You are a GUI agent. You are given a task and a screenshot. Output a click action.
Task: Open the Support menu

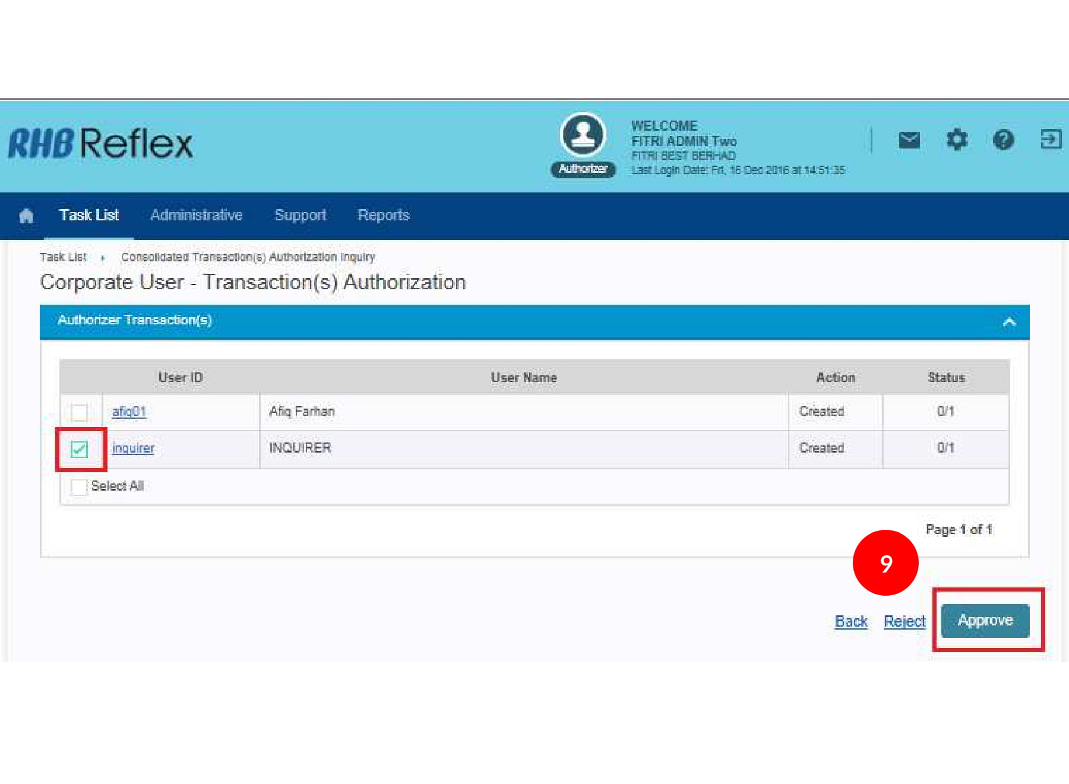(x=300, y=215)
